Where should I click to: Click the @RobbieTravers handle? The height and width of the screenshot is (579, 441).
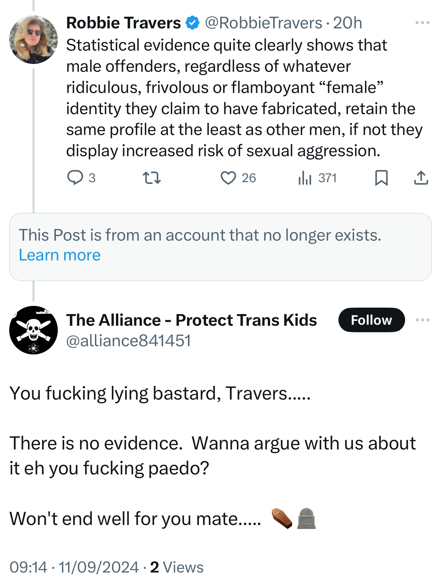[x=263, y=23]
